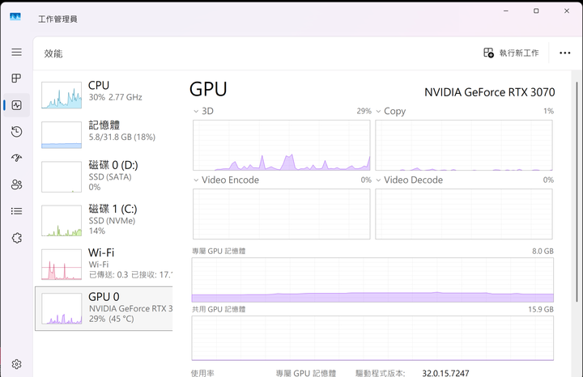Click the 15.9 GB shared memory label
This screenshot has width=583, height=377.
(x=541, y=309)
